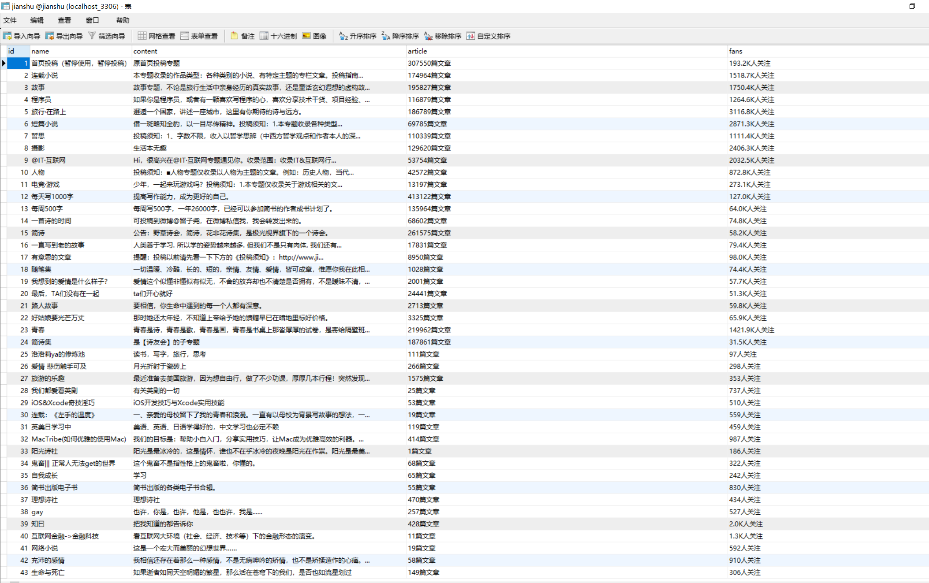This screenshot has width=929, height=583.
Task: Apply 降序排序 descending sort
Action: point(400,36)
